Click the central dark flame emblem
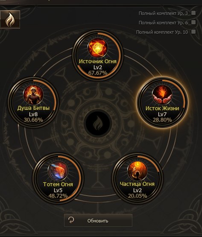202x237 pixels. point(98,123)
